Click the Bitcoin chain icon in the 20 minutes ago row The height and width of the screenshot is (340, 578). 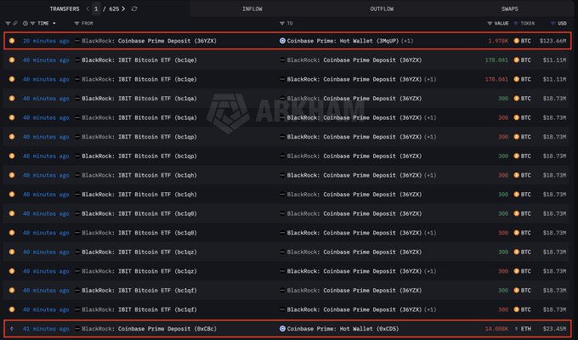coord(12,41)
